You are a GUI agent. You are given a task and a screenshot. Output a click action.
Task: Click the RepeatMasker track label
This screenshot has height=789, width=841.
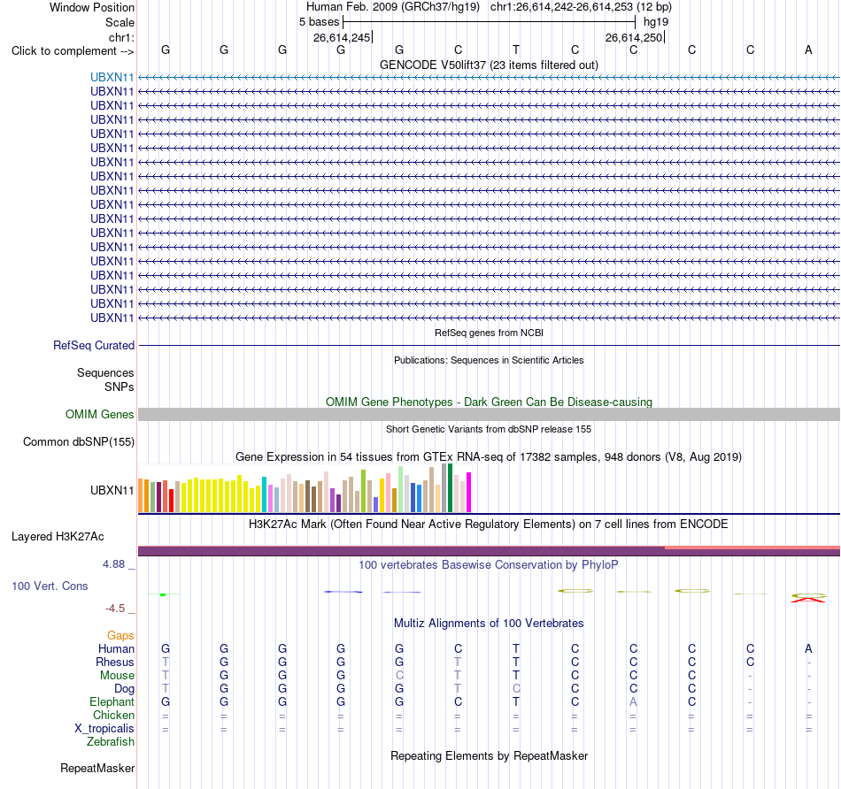tap(97, 768)
